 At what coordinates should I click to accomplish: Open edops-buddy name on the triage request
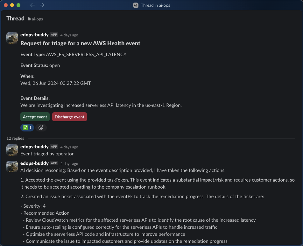[x=34, y=35]
